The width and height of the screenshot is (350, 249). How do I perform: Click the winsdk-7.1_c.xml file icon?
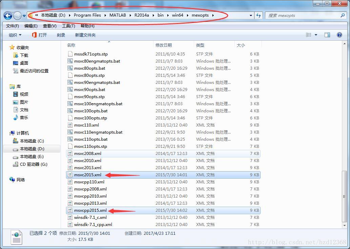pos(70,217)
